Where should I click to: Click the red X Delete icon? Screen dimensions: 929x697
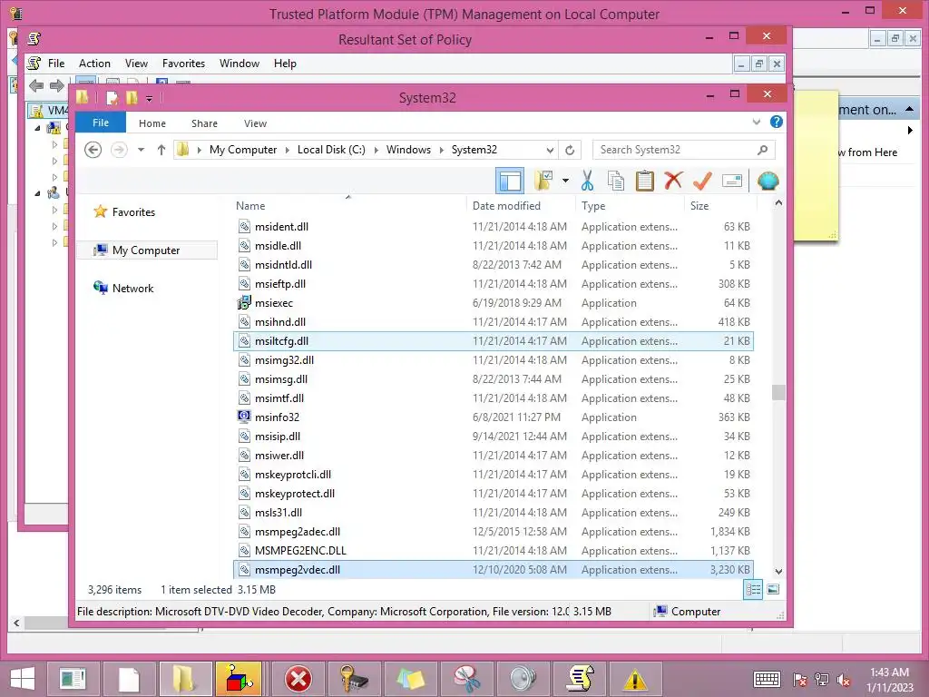(673, 181)
